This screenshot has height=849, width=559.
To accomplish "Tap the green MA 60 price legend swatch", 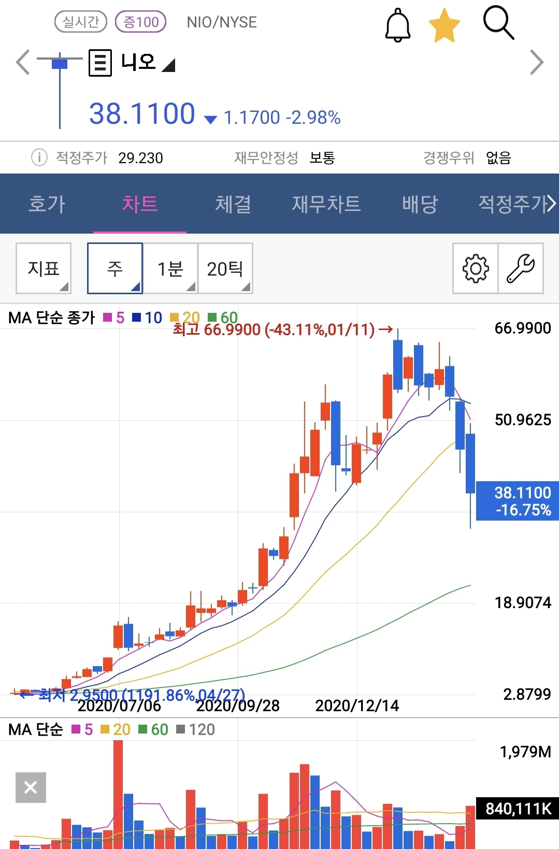I will tap(212, 317).
